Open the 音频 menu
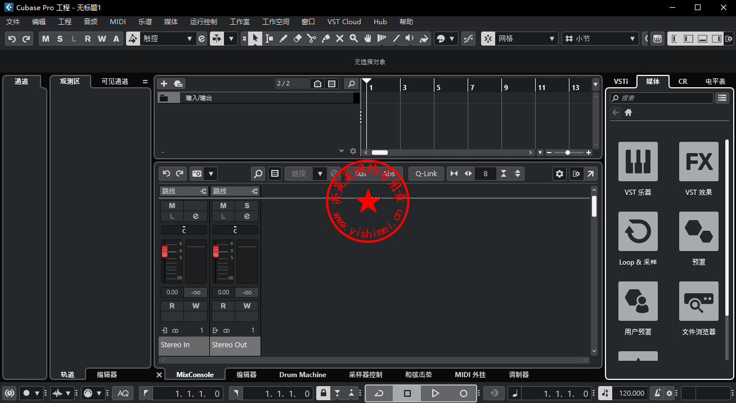The height and width of the screenshot is (403, 736). 91,22
